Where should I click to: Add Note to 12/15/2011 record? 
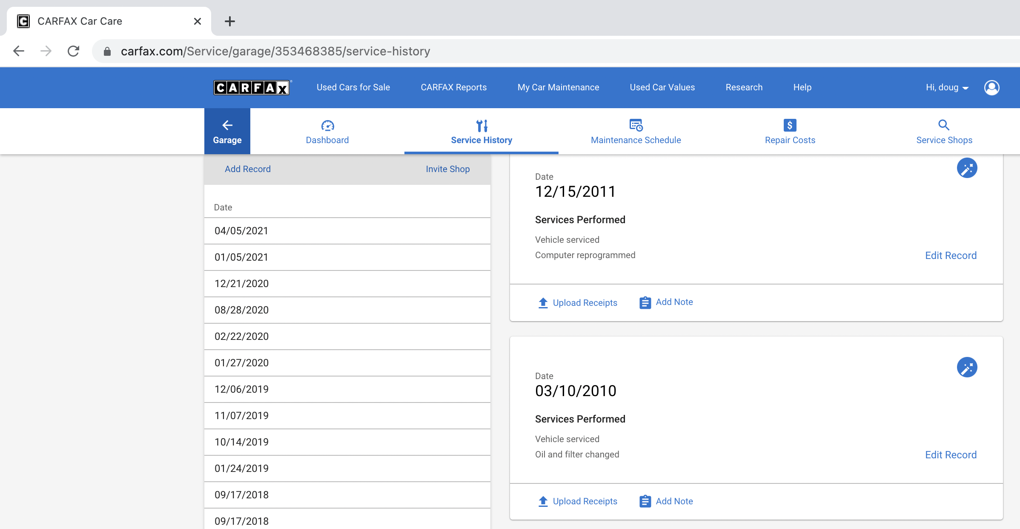pyautogui.click(x=666, y=302)
